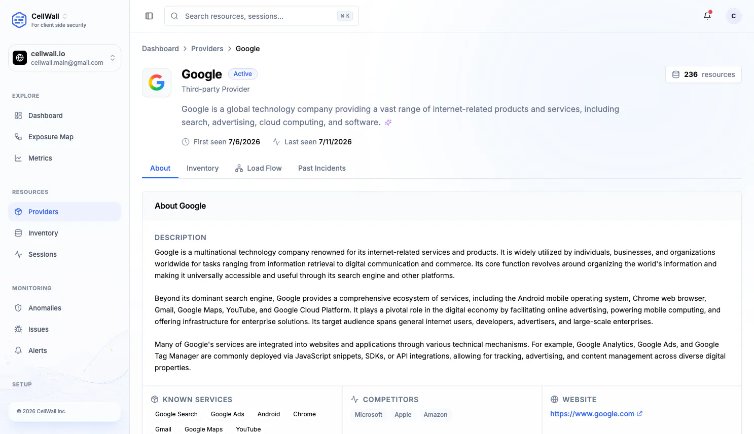Click the Amazon competitor tag
The width and height of the screenshot is (754, 434).
(x=436, y=415)
